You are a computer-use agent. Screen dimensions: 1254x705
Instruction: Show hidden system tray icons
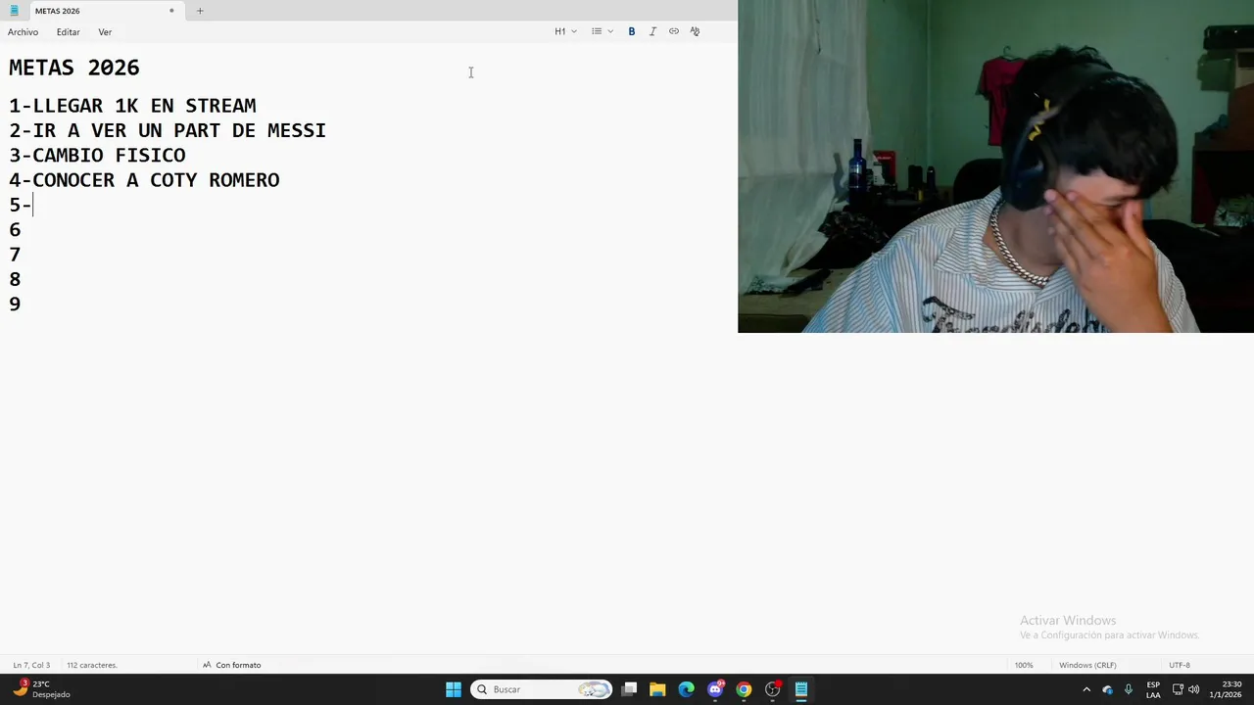pyautogui.click(x=1086, y=689)
